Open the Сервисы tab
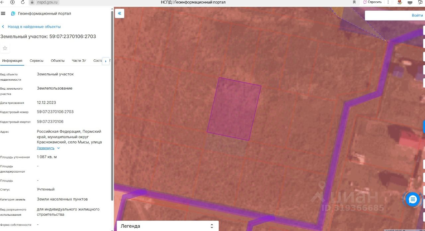 pyautogui.click(x=37, y=61)
